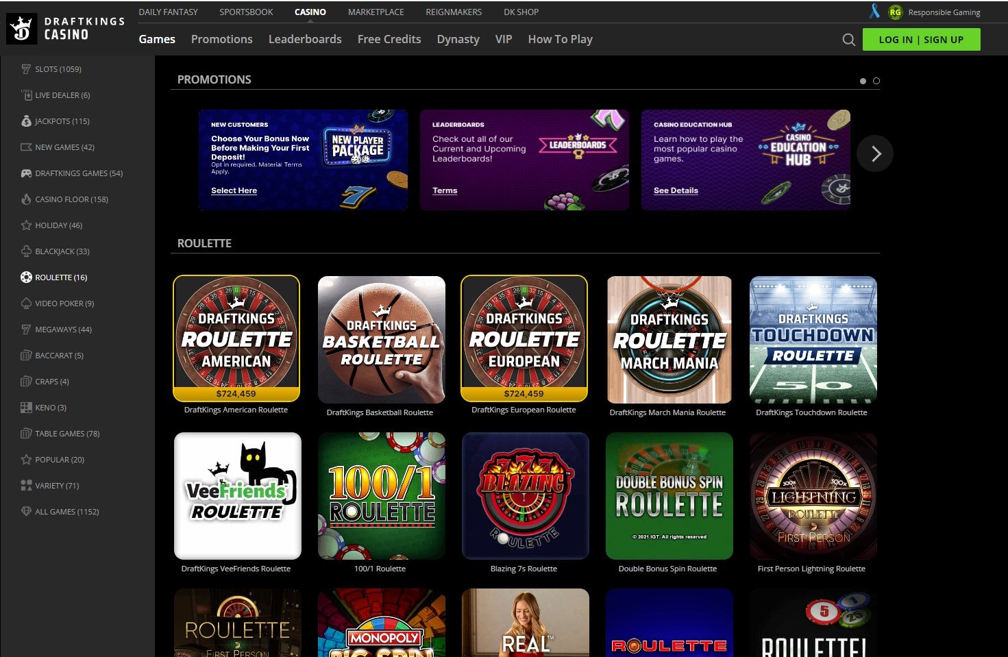Click the Table Games icon

pos(26,434)
